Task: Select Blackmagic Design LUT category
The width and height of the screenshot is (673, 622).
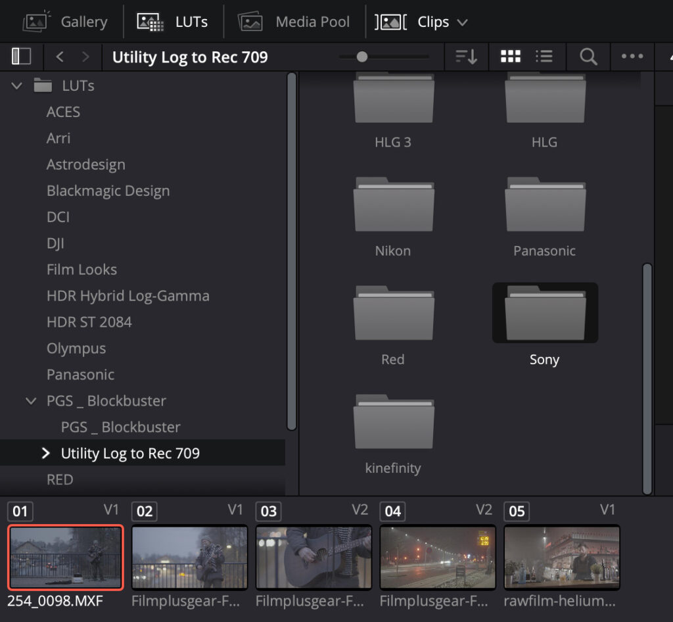Action: pyautogui.click(x=108, y=191)
